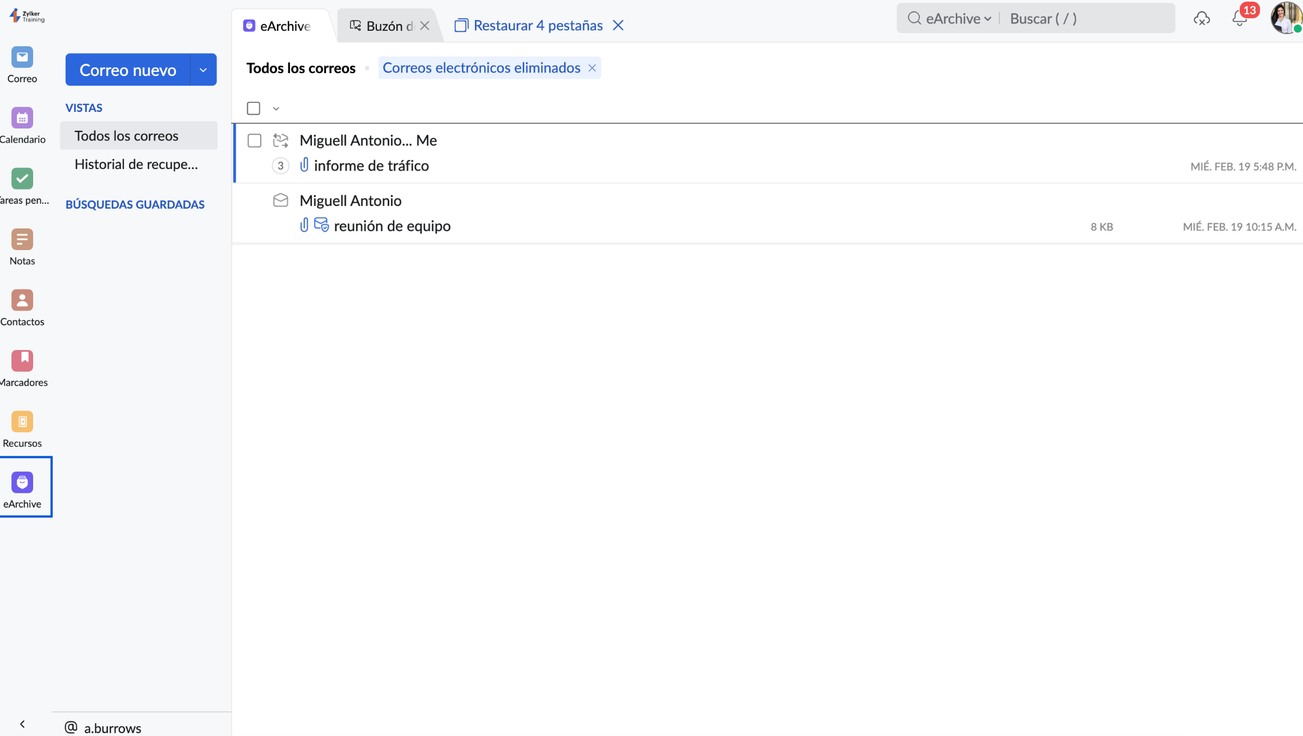Click the 8 KB size label

(1101, 227)
